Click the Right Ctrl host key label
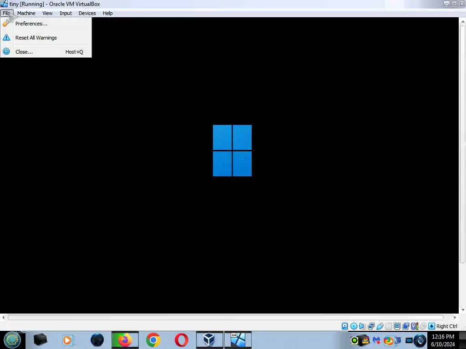 [x=447, y=326]
